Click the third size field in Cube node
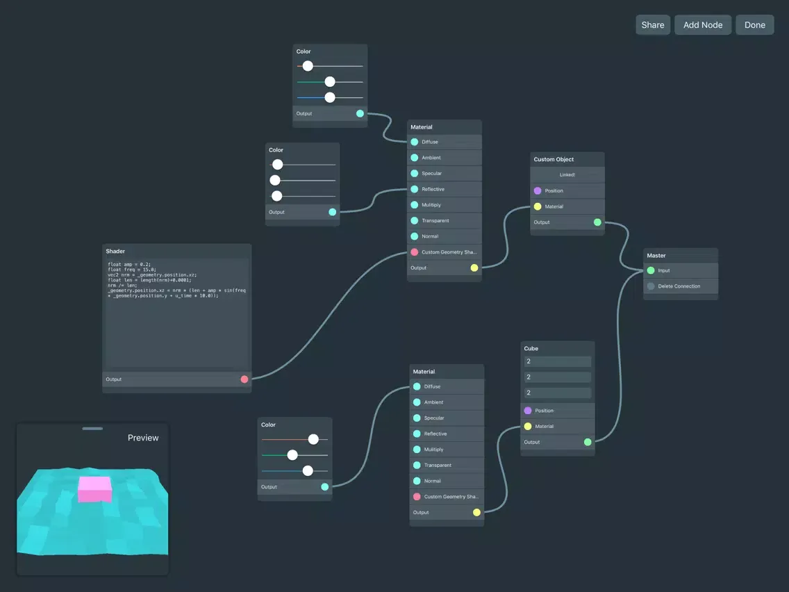Viewport: 789px width, 592px height. [558, 393]
